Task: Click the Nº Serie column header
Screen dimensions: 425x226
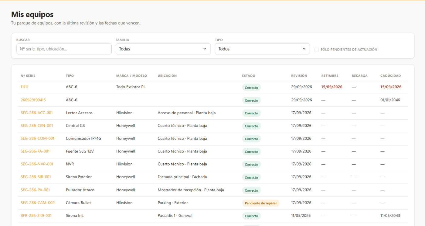Action: pyautogui.click(x=28, y=76)
